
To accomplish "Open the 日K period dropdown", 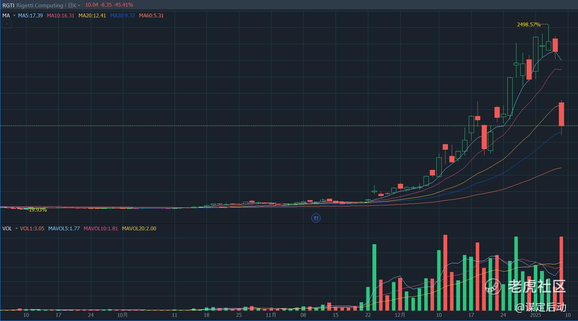I will click(x=74, y=5).
